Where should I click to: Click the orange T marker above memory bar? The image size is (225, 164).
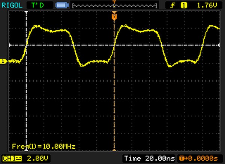[x=114, y=1]
